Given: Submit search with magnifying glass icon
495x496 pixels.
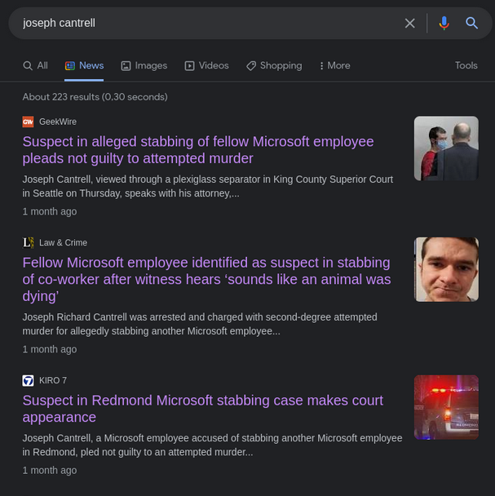Looking at the screenshot, I should [x=471, y=23].
